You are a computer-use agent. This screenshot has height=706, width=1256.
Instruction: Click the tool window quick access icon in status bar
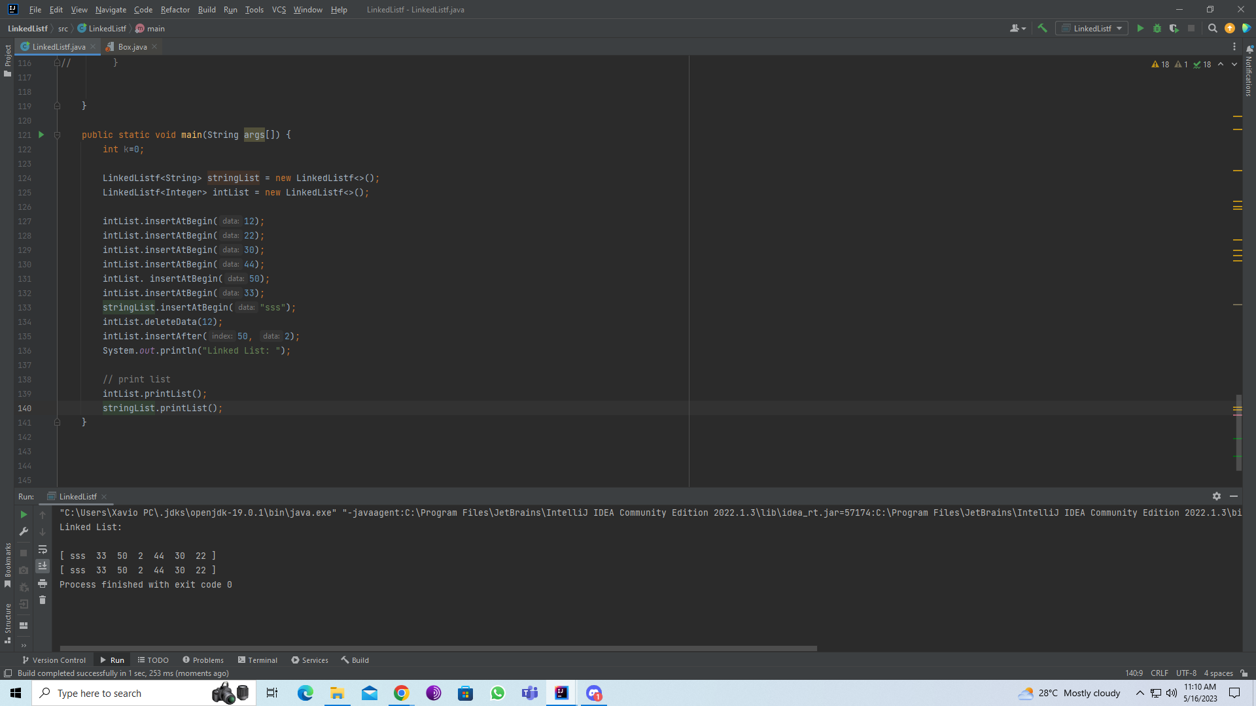point(8,673)
